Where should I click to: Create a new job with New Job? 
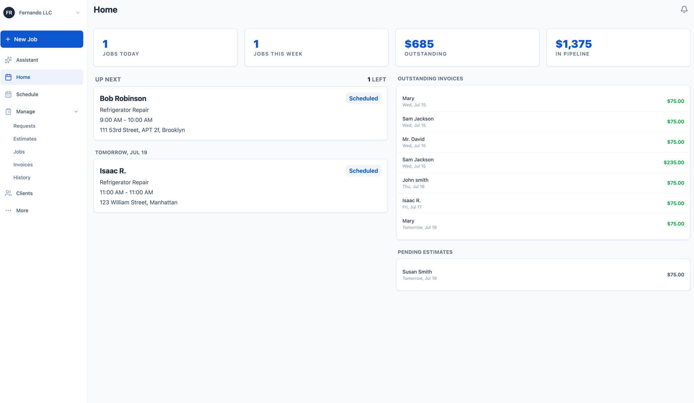pyautogui.click(x=42, y=39)
